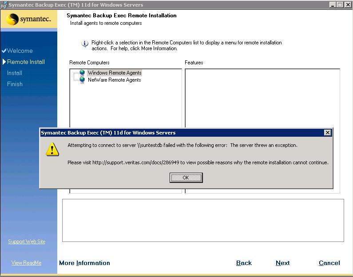This screenshot has width=353, height=277.
Task: Go Back to the previous wizard step
Action: click(244, 263)
